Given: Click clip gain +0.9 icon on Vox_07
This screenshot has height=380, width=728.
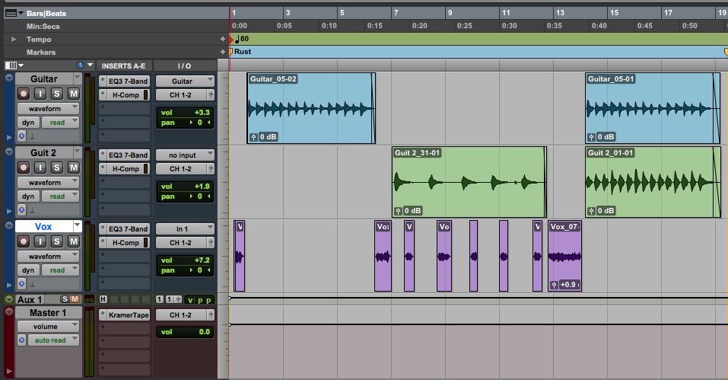Looking at the screenshot, I should (554, 285).
